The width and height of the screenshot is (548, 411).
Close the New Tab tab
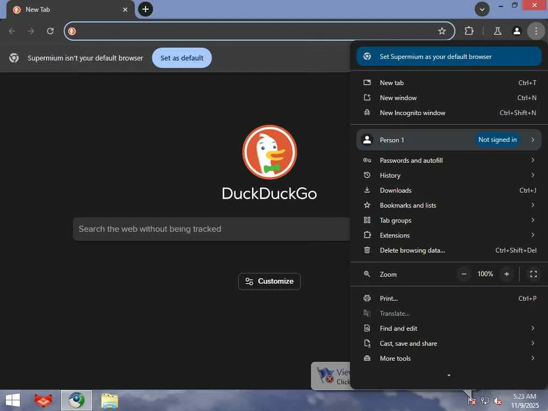click(x=125, y=10)
